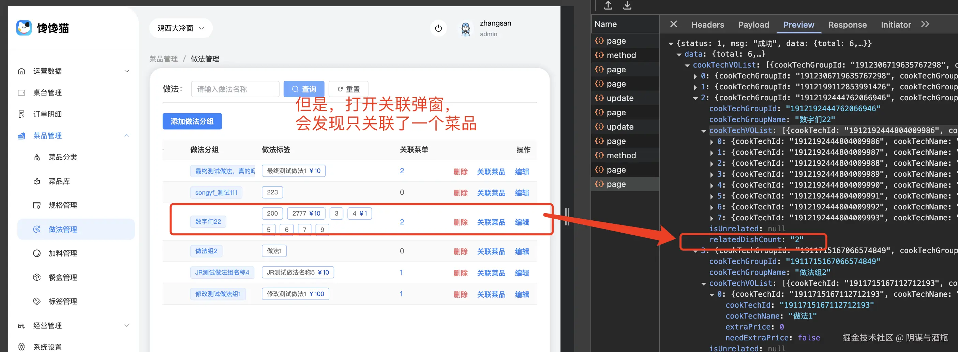The height and width of the screenshot is (352, 958).
Task: Click the 加料管理 circle icon
Action: [37, 253]
